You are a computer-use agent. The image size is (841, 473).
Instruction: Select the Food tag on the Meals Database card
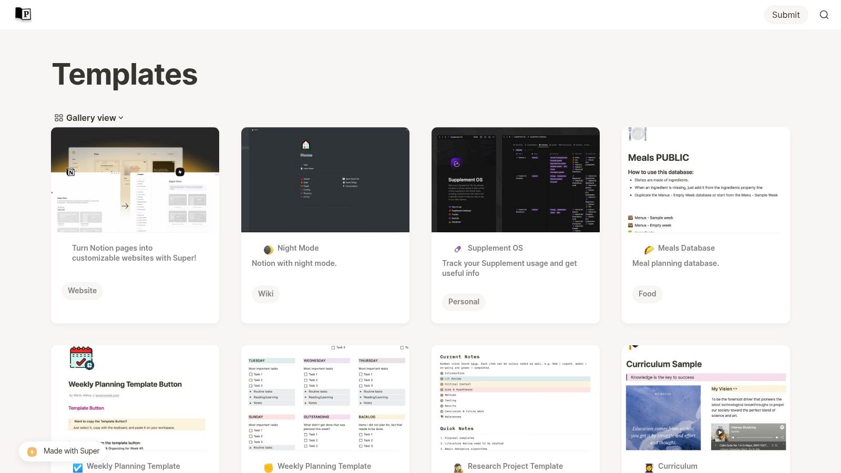pos(647,294)
